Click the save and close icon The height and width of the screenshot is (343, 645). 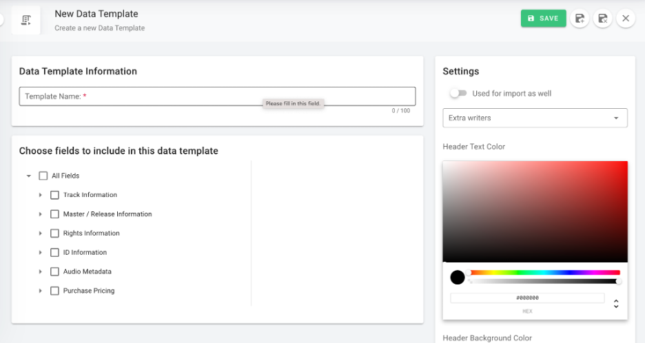(x=603, y=19)
